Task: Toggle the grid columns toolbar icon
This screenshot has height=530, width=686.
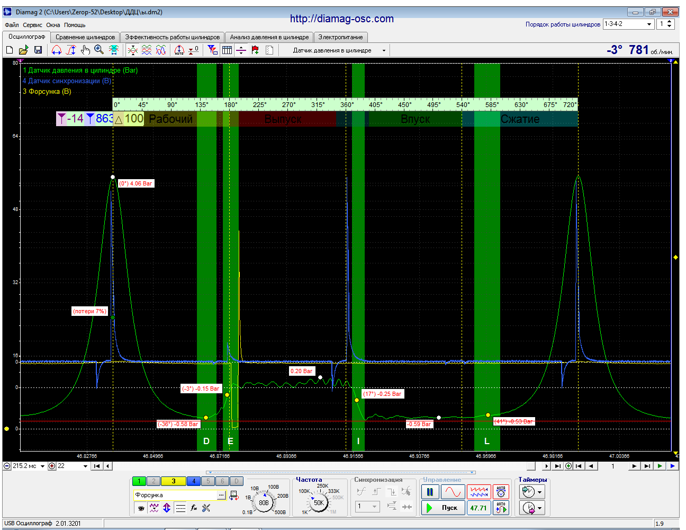Action: click(x=227, y=50)
